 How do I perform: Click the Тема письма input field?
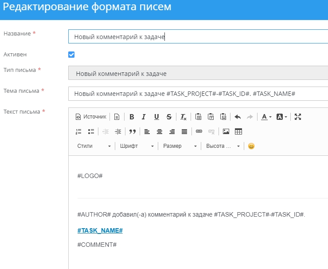198,94
